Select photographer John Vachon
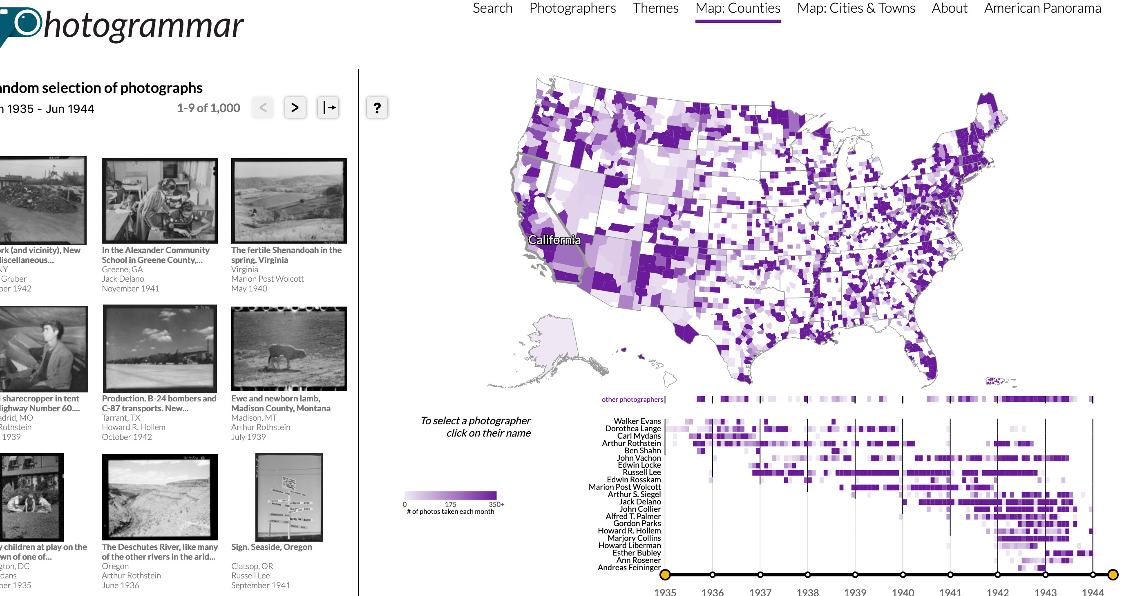Screen dimensions: 1122x596 pyautogui.click(x=639, y=458)
